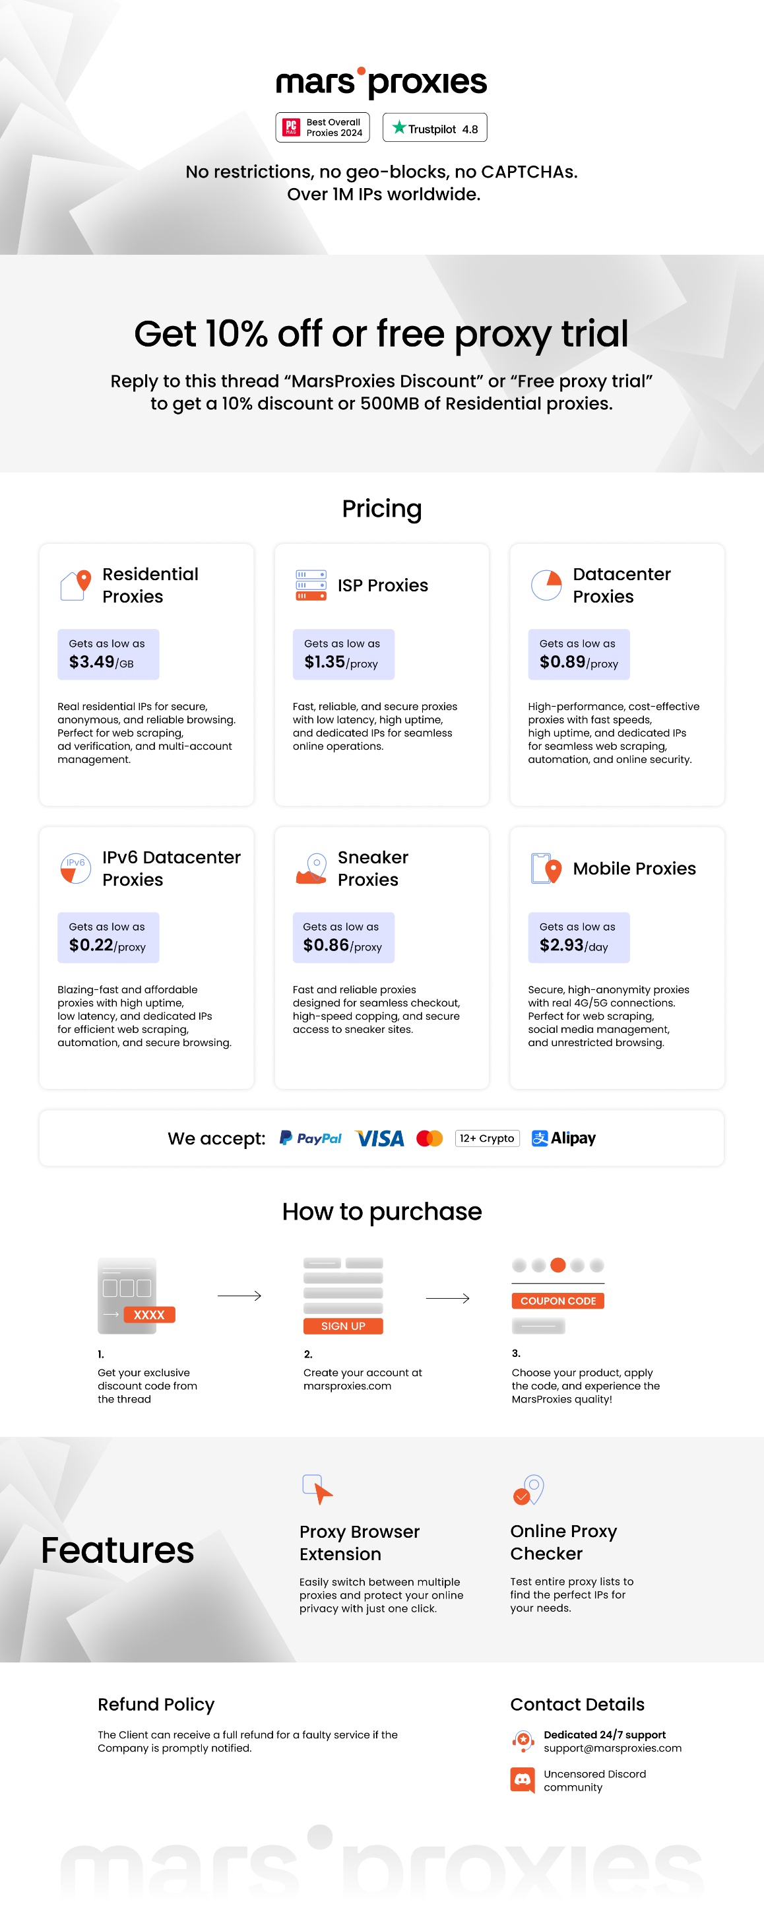Click the Datacenter Proxies pie icon

[x=546, y=585]
